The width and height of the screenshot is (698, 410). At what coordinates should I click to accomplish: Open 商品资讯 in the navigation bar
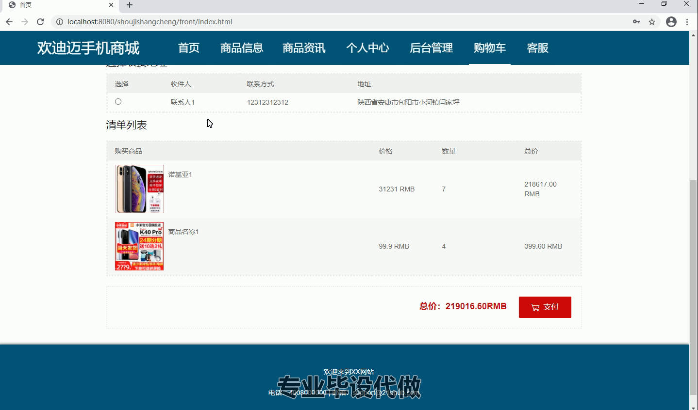304,48
